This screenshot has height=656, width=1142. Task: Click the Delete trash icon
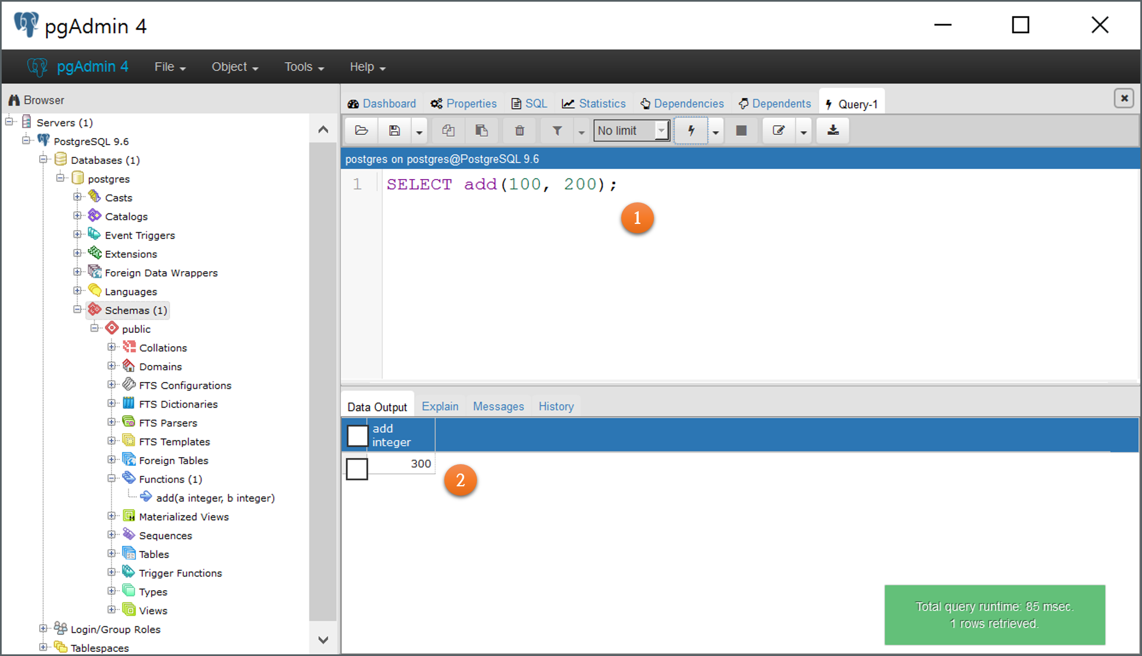pyautogui.click(x=520, y=131)
